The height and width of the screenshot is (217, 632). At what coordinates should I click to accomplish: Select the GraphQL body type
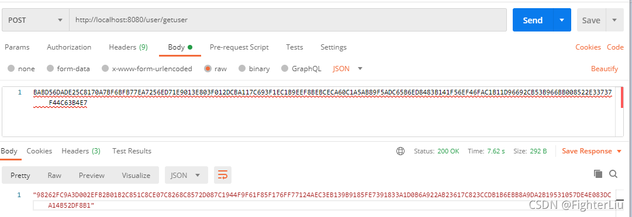[301, 69]
